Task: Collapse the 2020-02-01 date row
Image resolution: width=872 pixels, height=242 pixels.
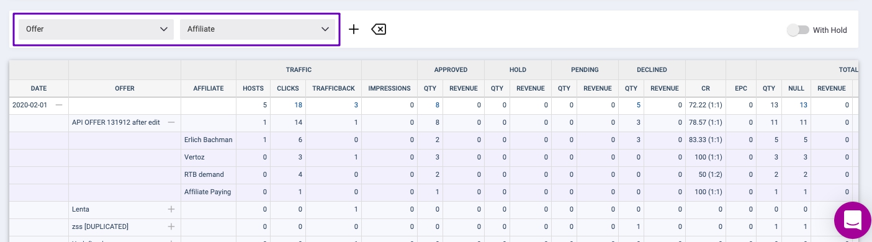Action: [x=59, y=105]
